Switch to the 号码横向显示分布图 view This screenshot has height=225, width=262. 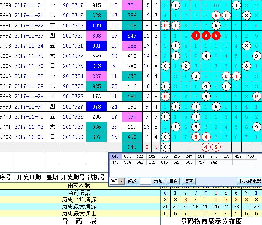(211, 221)
